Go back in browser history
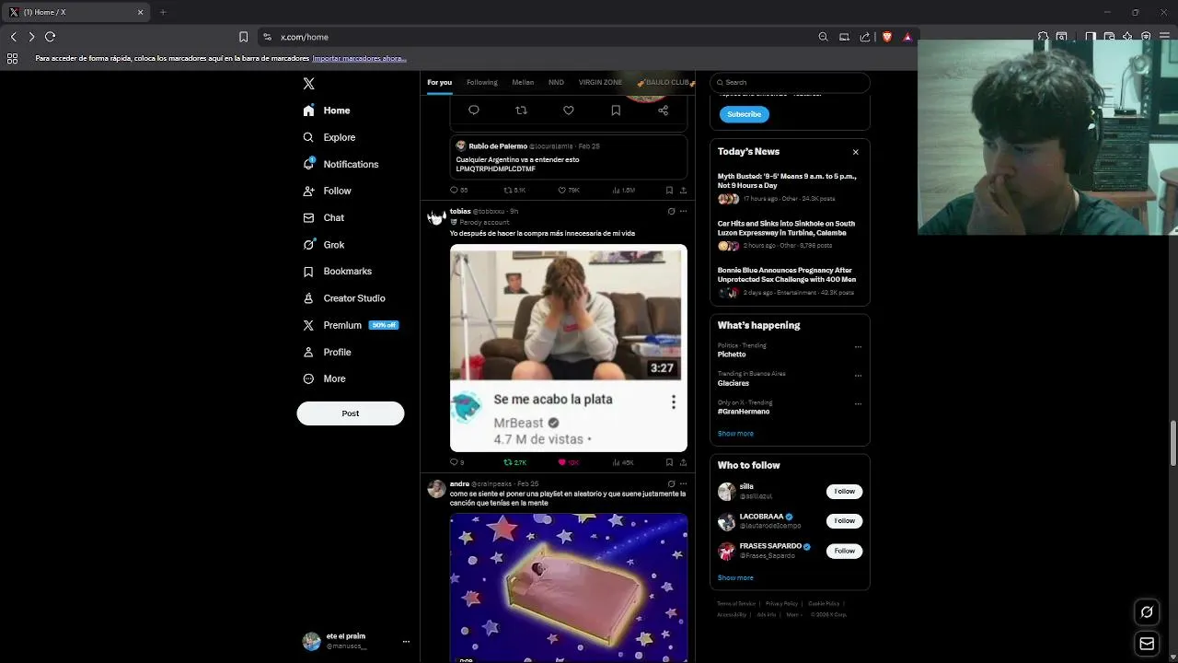 [13, 37]
